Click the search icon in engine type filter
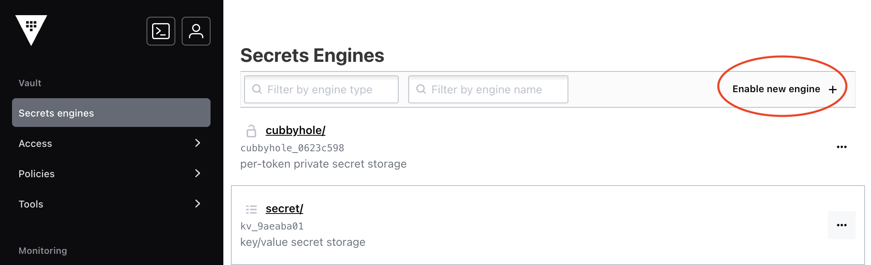871x265 pixels. [257, 89]
